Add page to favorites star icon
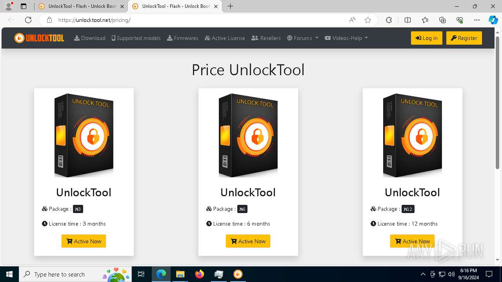Image resolution: width=502 pixels, height=282 pixels. pyautogui.click(x=368, y=20)
